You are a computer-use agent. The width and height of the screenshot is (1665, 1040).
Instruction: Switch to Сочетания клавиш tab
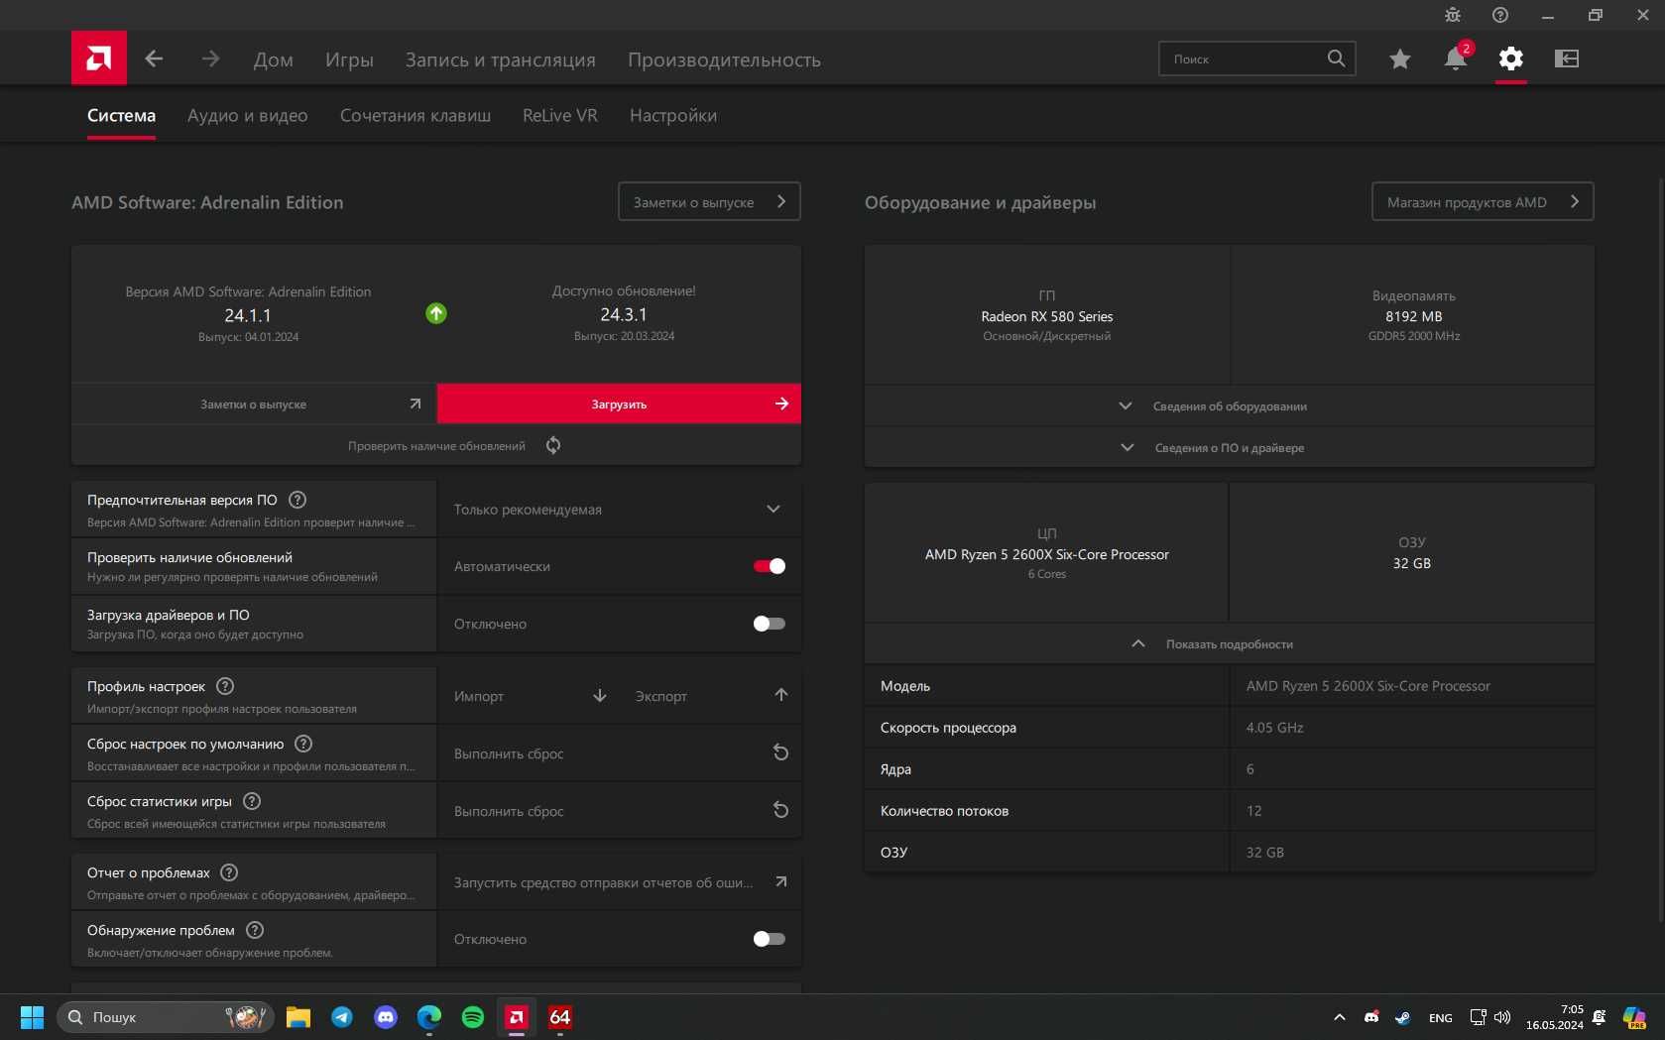pos(416,115)
